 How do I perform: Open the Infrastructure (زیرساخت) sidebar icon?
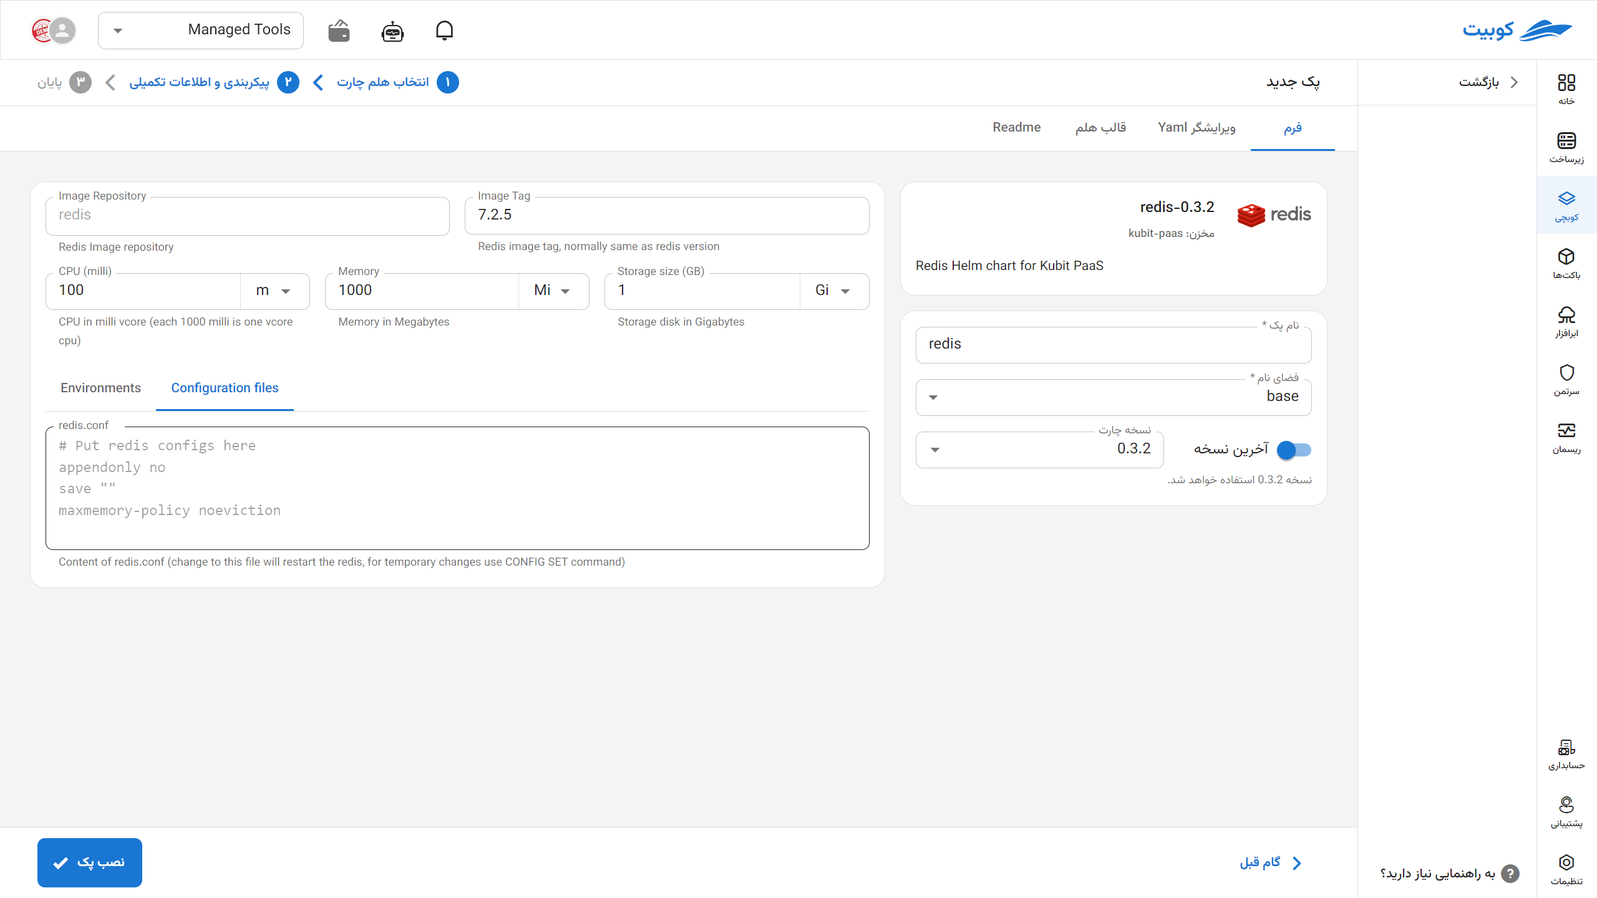pyautogui.click(x=1566, y=147)
